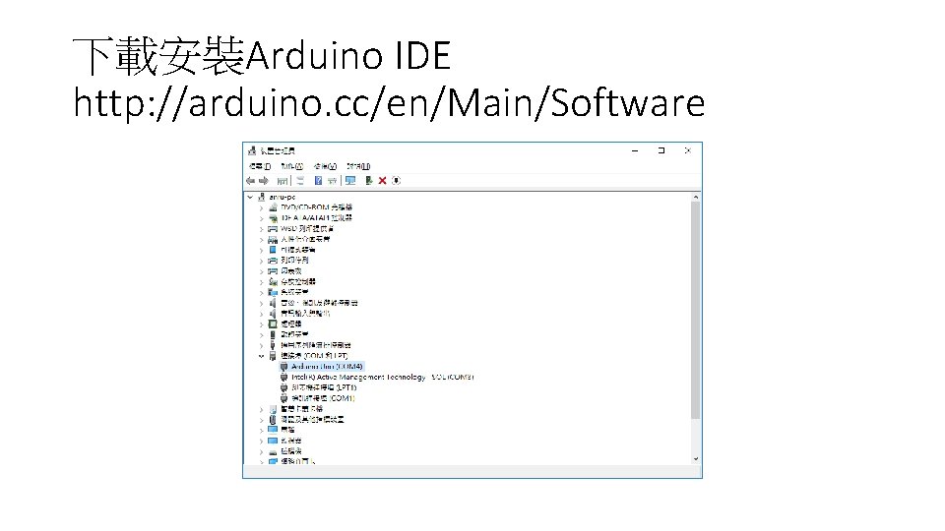Click the port icon beside the COM1 entry

click(x=283, y=398)
